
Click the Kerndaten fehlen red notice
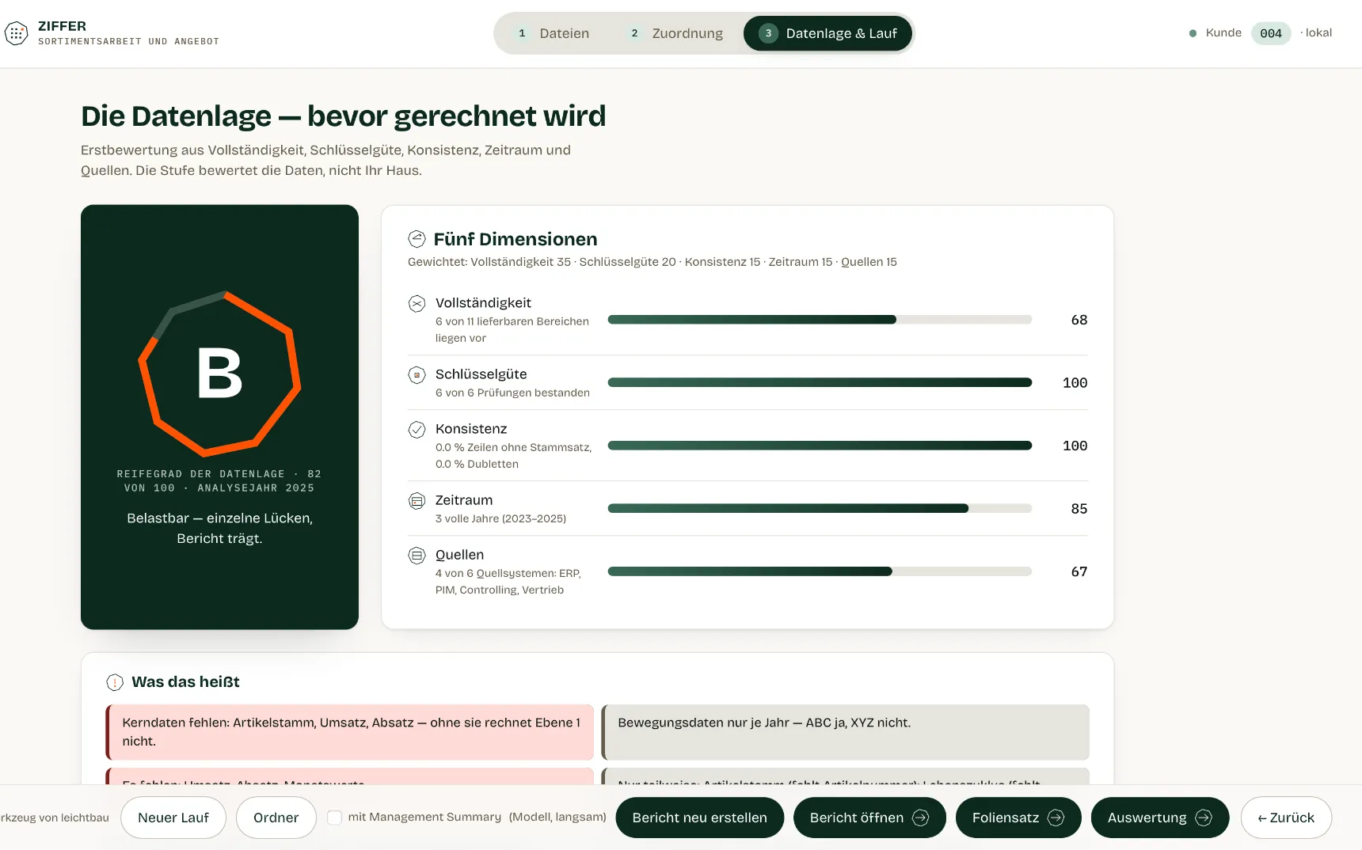click(x=349, y=732)
